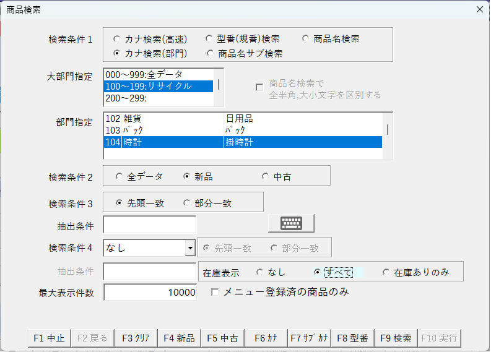Choose 部分一致 in 検索条件3
Screen dimensions: 491x352
(187, 203)
